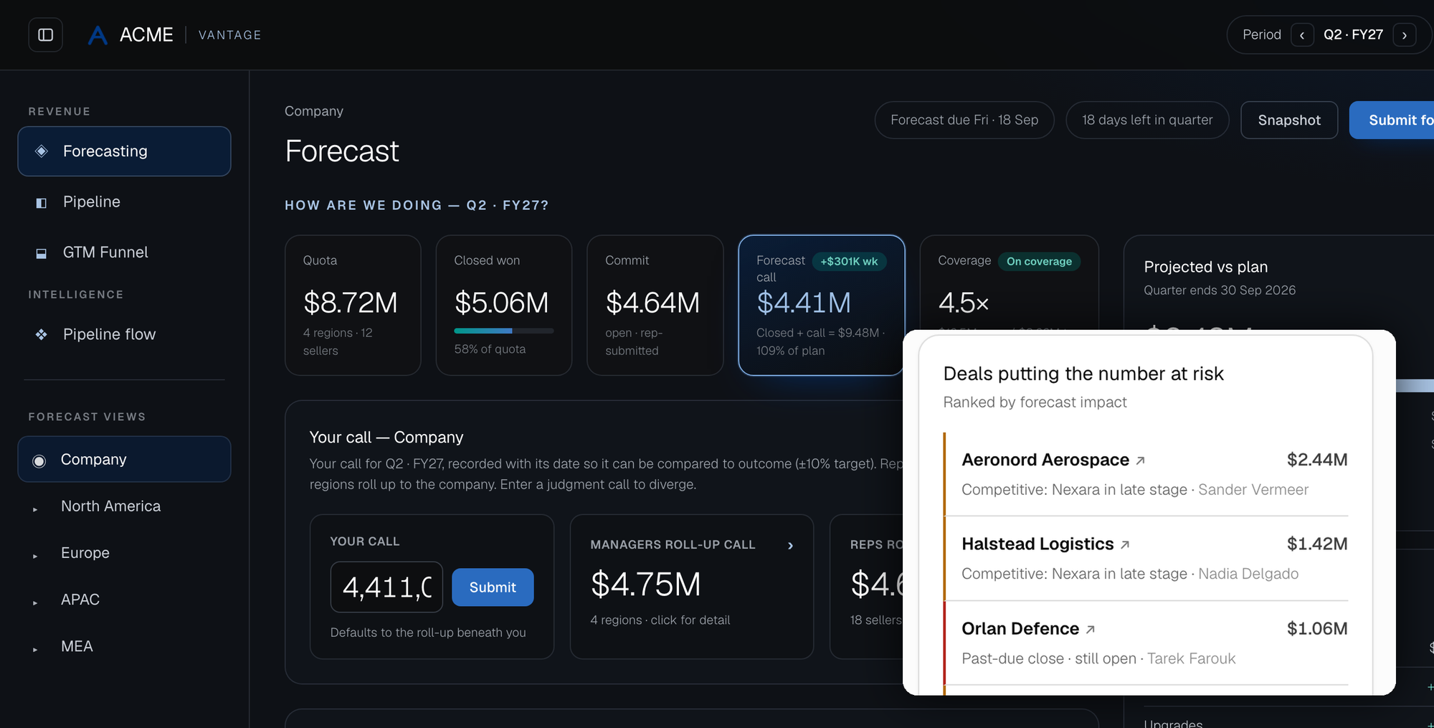Click the Pipeline flow four-diamond icon
Image resolution: width=1434 pixels, height=728 pixels.
tap(42, 334)
